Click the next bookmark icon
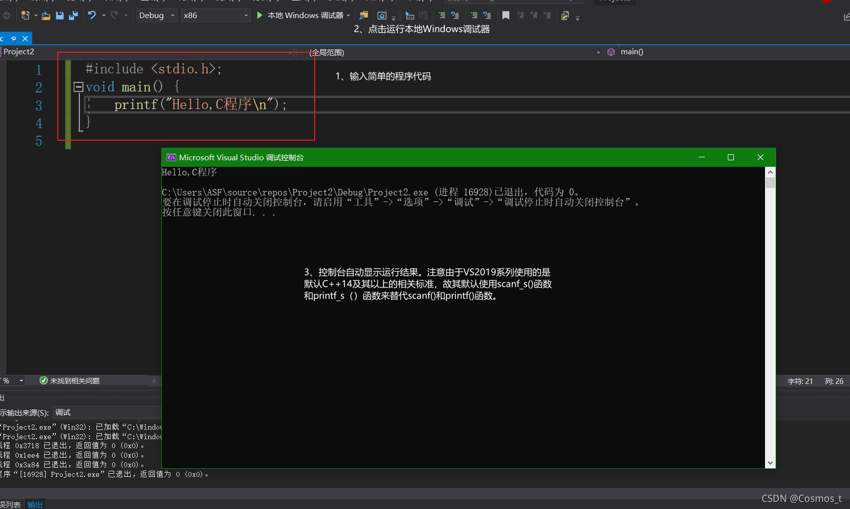This screenshot has height=509, width=850. coord(534,16)
